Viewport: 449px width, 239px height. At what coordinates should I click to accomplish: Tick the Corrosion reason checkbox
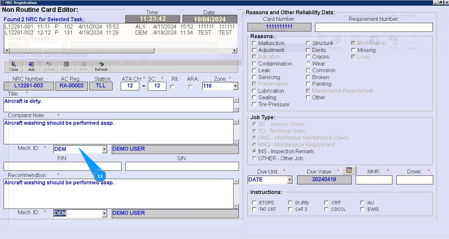(308, 71)
